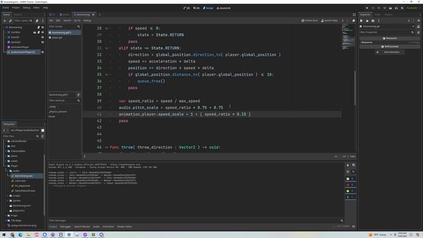This screenshot has height=238, width=423.
Task: Select the AnimationPlayer node in scene tree
Action: (x=20, y=47)
